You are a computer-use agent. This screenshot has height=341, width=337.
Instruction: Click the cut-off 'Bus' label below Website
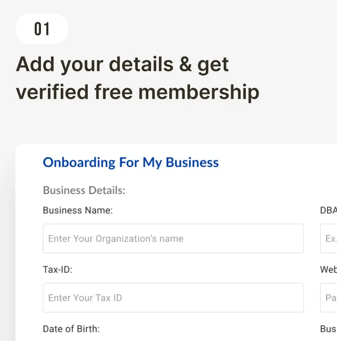click(x=328, y=329)
